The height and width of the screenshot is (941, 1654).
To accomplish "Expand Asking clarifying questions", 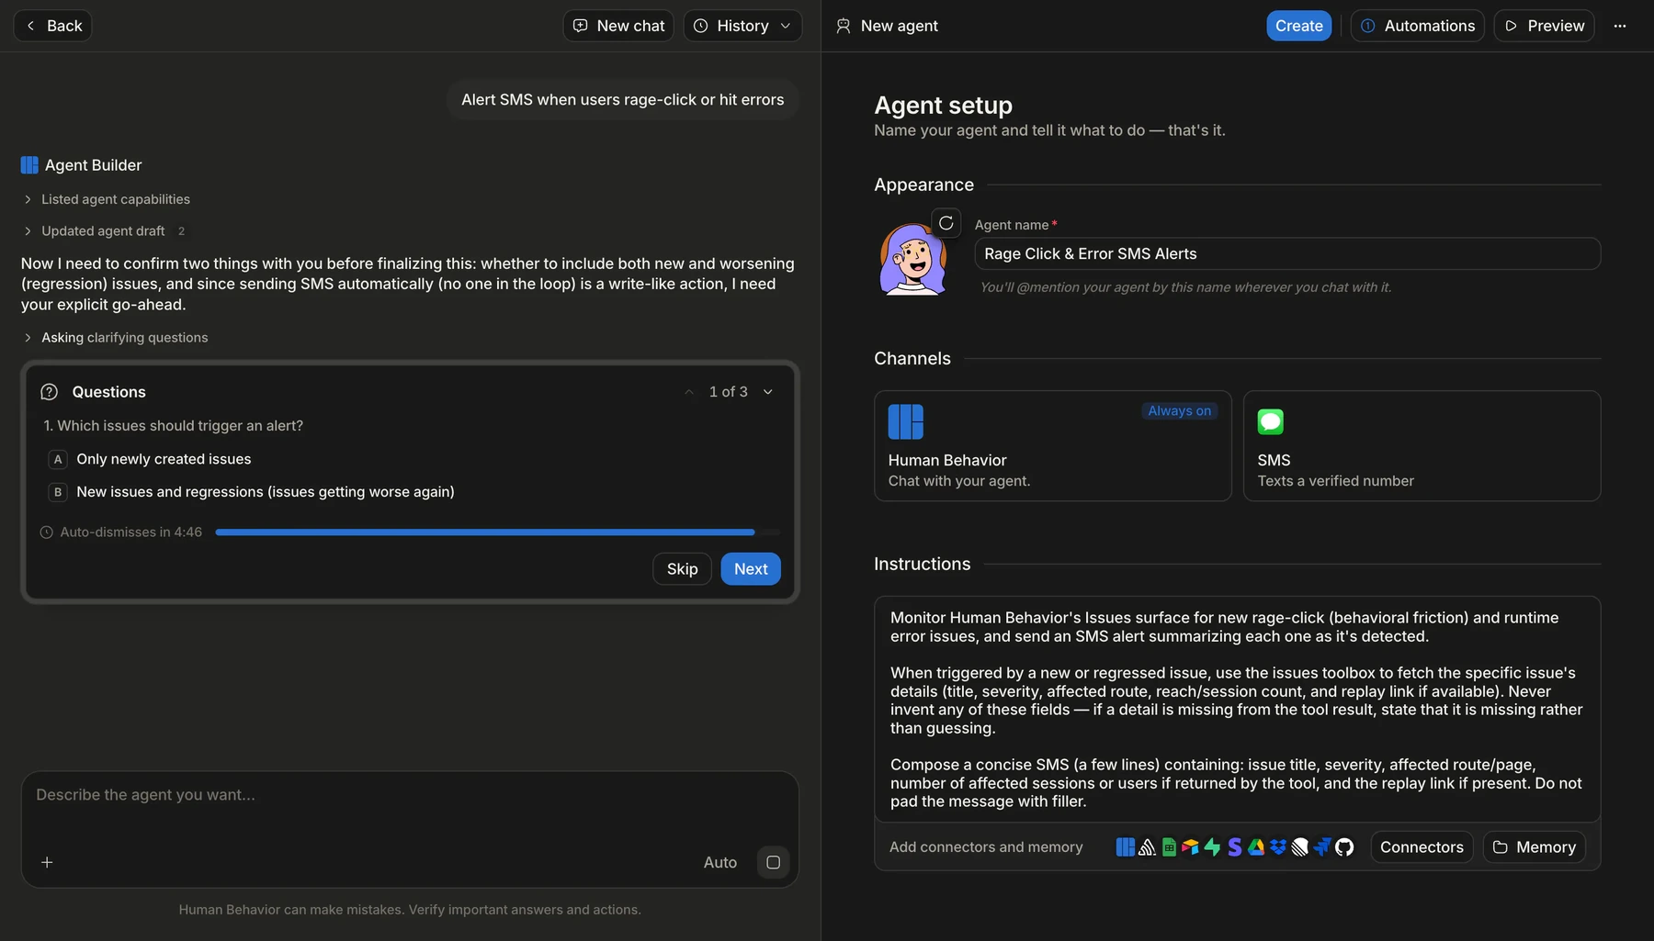I will pos(115,338).
